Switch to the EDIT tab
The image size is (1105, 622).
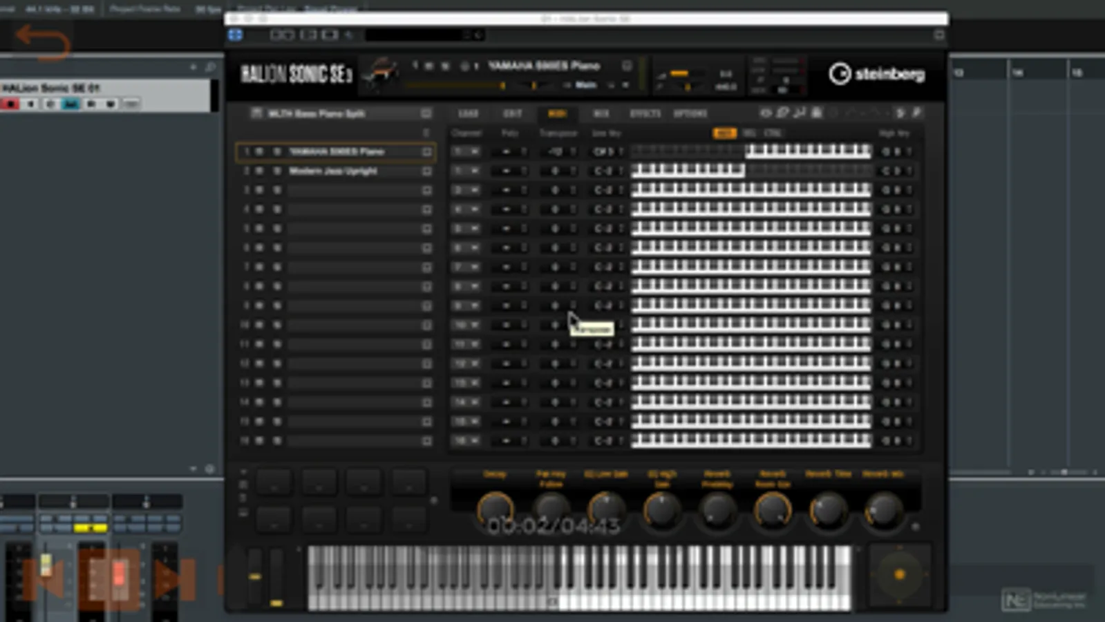pos(512,113)
